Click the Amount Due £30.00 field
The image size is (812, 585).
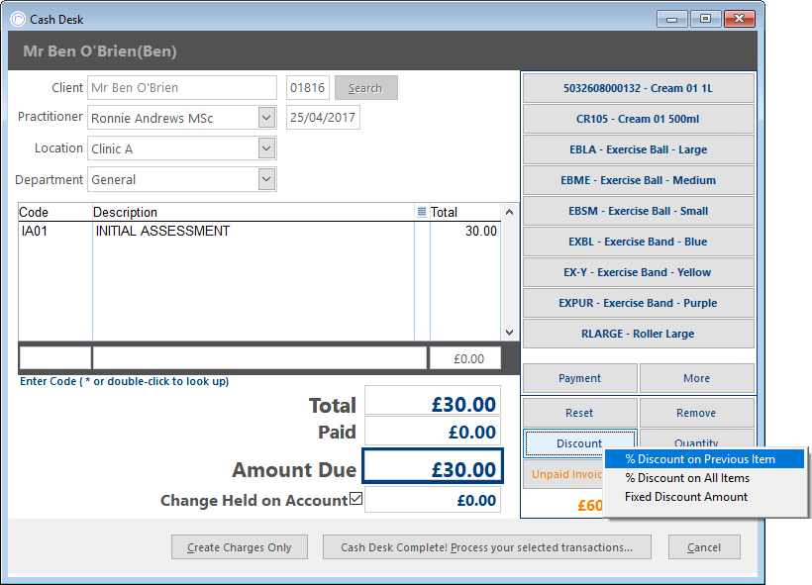[433, 468]
